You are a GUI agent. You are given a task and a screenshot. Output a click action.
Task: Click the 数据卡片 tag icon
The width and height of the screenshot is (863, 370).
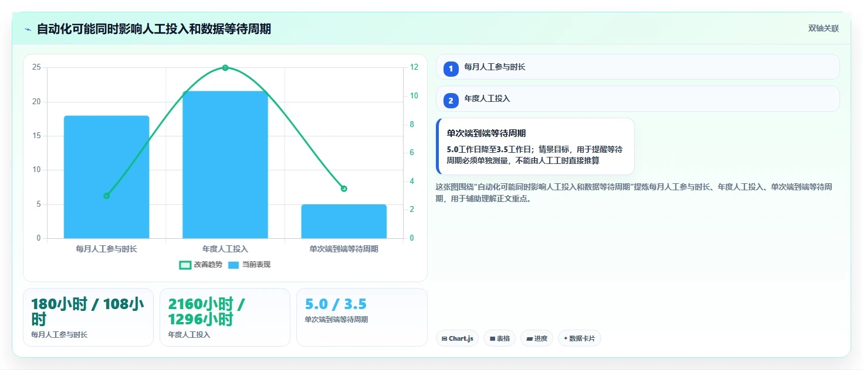(x=566, y=338)
